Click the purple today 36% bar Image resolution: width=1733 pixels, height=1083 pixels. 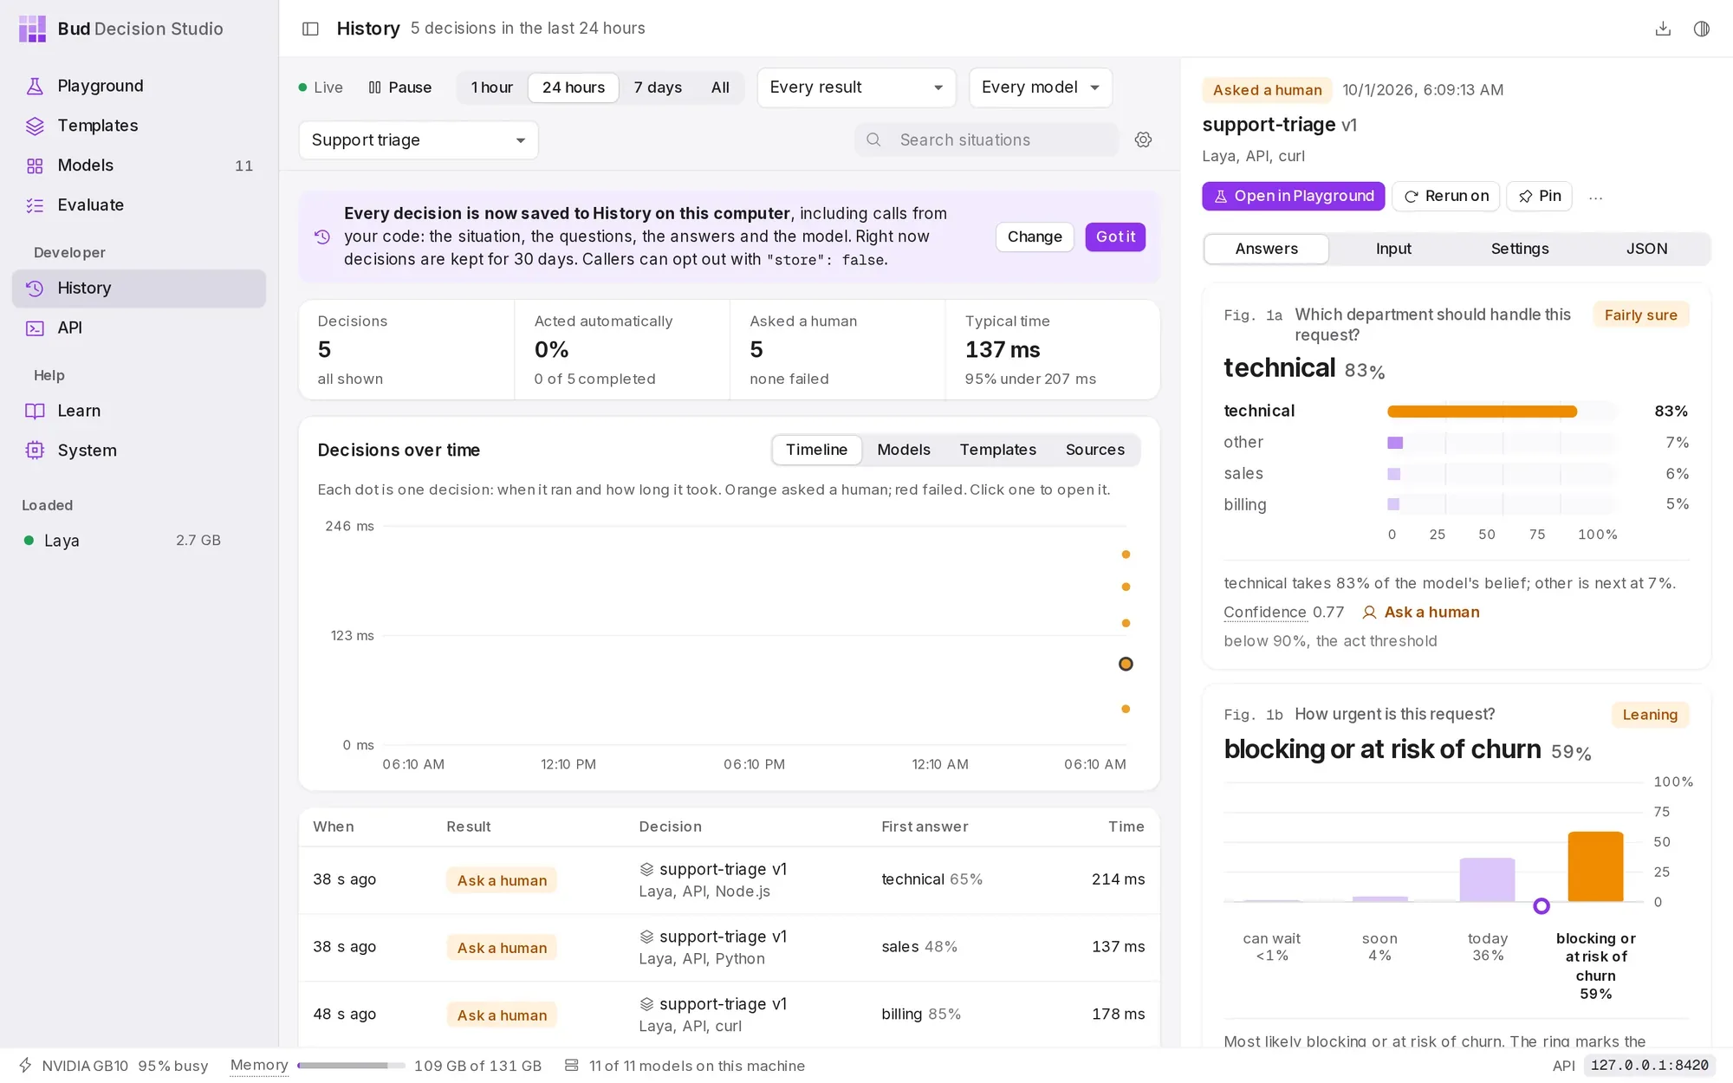coord(1487,880)
